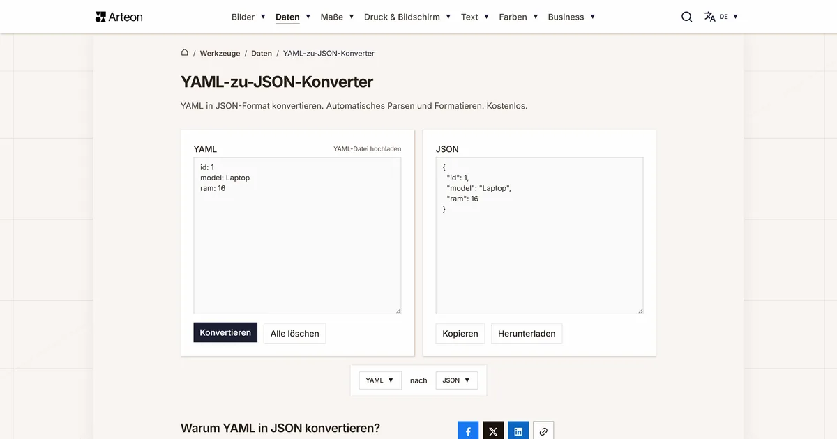
Task: Open Werkzeuge breadcrumb link
Action: [x=220, y=53]
